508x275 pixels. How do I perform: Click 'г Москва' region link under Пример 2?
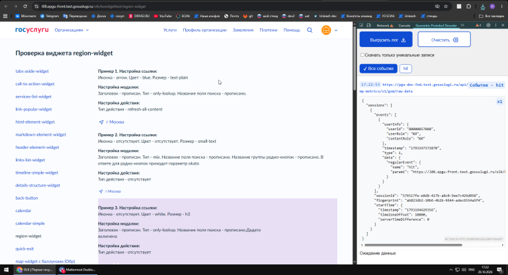(110, 192)
